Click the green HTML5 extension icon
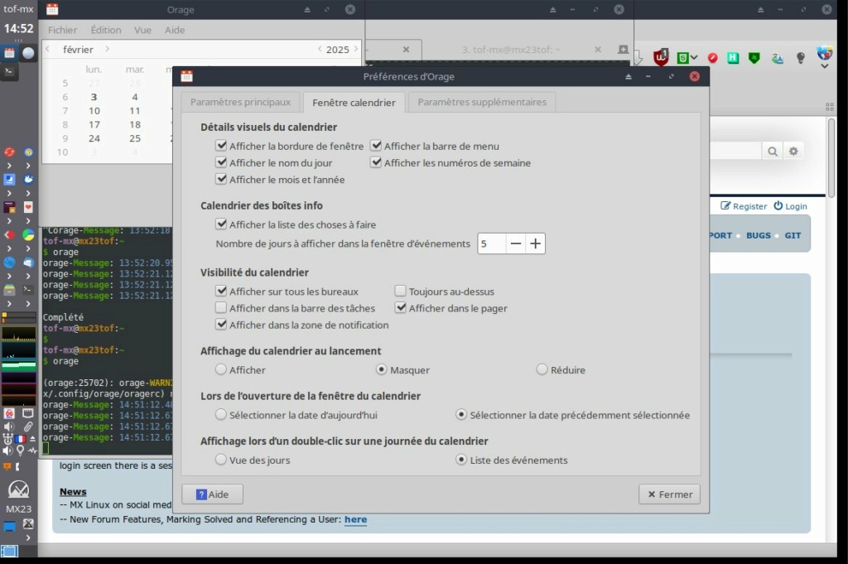The height and width of the screenshot is (564, 848). pos(682,58)
